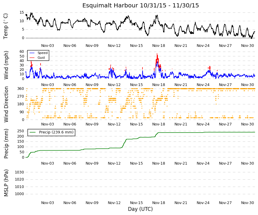Click the Speed legend label
Viewport: 258px width, 215px height.
tap(42, 53)
